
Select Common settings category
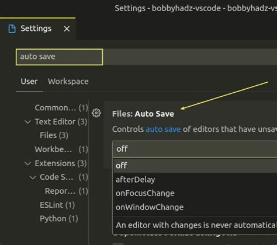click(61, 108)
